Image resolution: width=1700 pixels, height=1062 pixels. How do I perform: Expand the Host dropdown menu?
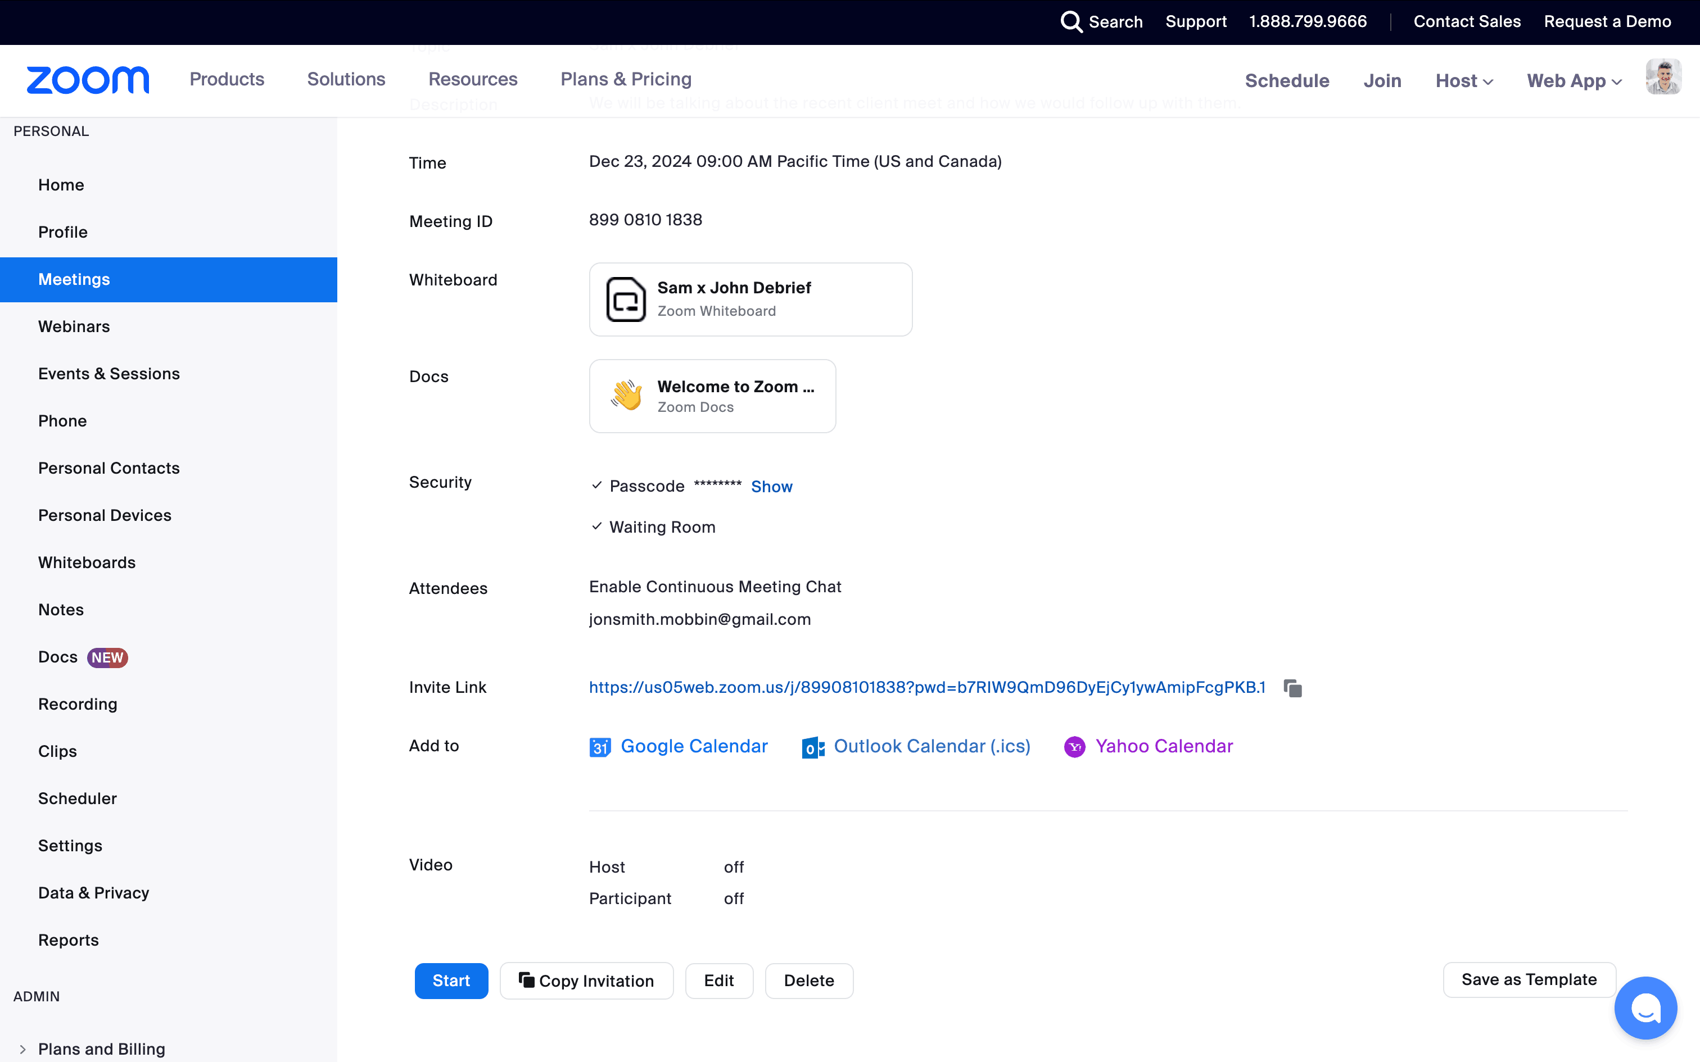pos(1464,81)
